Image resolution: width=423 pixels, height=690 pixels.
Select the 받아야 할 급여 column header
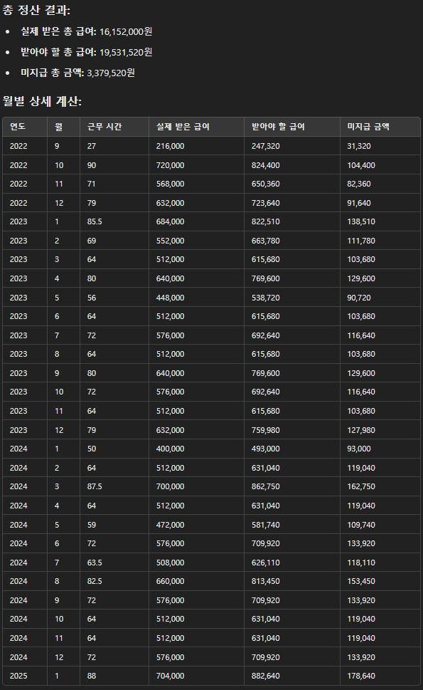(278, 127)
